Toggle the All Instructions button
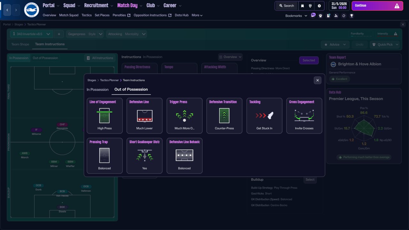409x230 pixels. click(100, 58)
